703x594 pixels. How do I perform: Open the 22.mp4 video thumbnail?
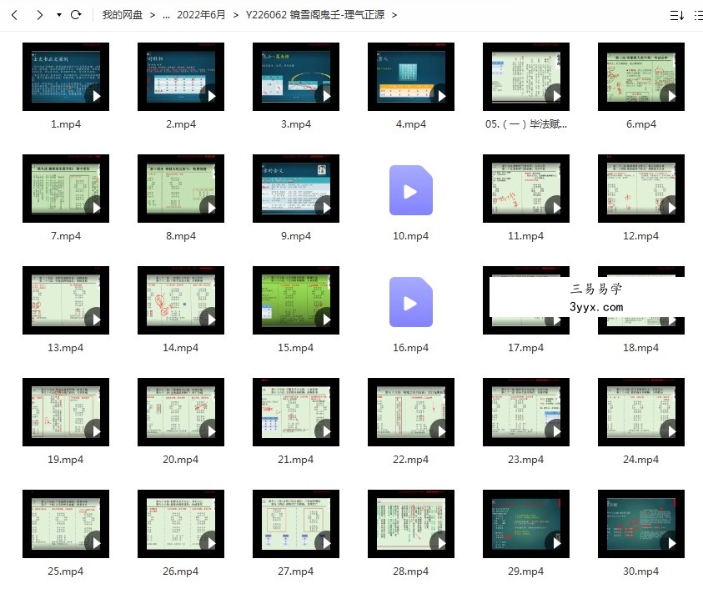pyautogui.click(x=411, y=412)
